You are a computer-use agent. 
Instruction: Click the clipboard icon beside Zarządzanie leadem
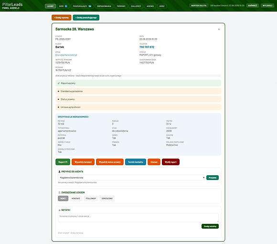click(59, 192)
